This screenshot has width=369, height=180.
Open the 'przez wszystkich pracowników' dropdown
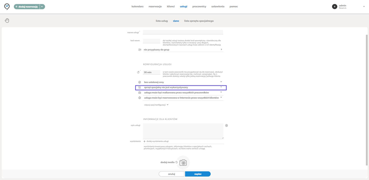pos(183,92)
